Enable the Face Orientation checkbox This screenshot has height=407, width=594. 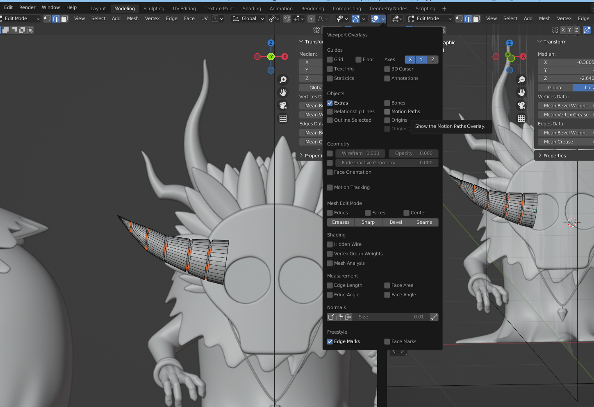(x=330, y=172)
